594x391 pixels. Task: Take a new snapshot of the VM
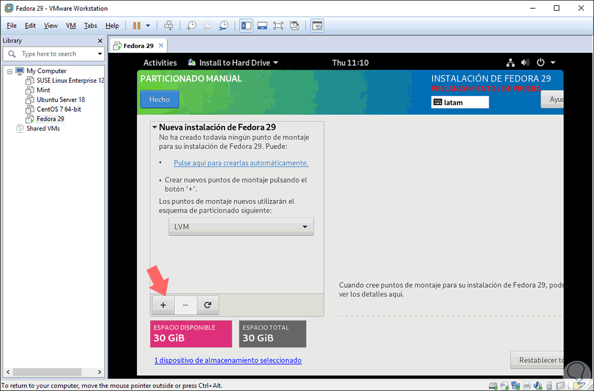pos(192,25)
